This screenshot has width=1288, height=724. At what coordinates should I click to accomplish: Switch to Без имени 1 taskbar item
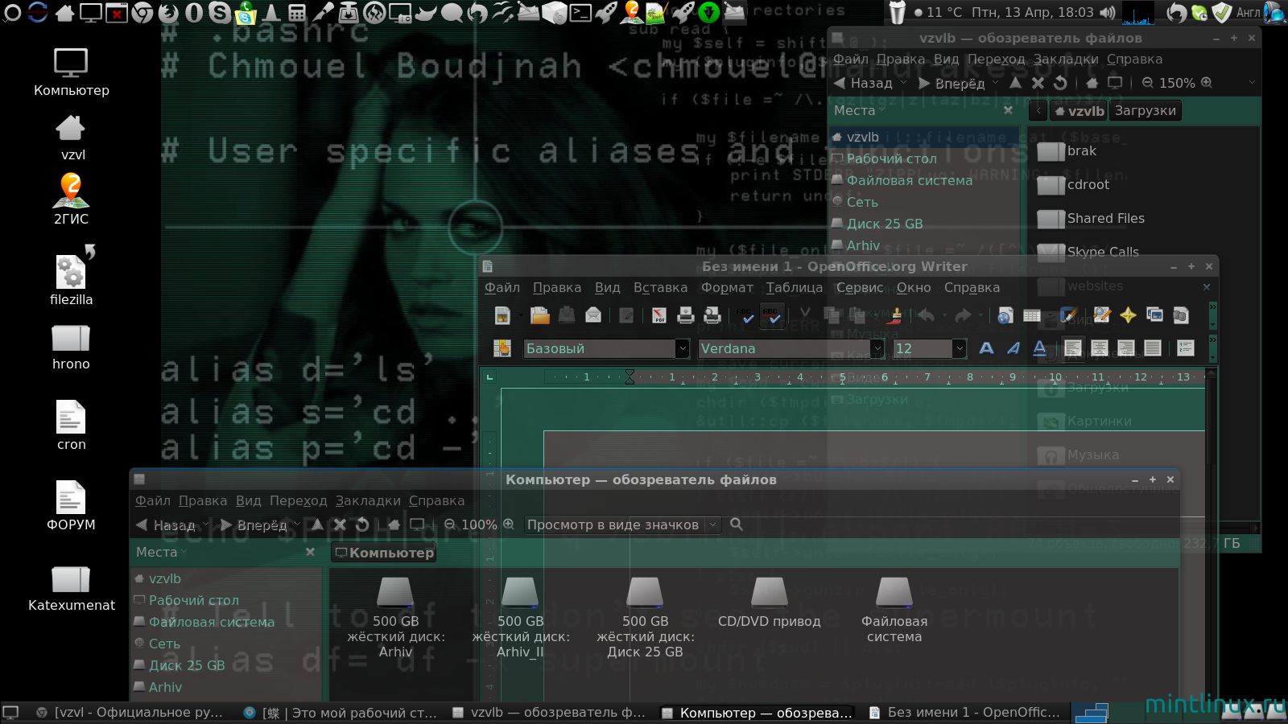966,712
